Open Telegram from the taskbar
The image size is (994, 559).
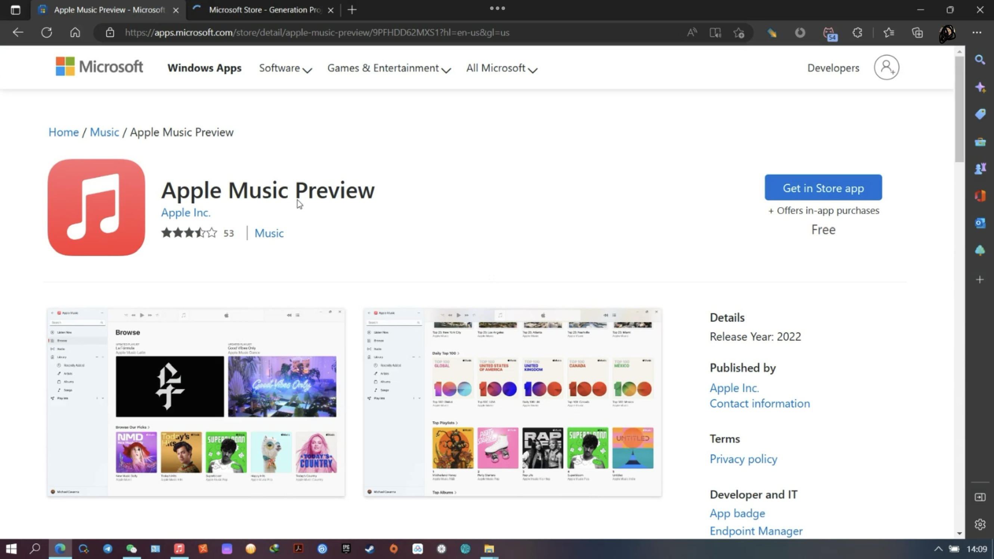108,549
